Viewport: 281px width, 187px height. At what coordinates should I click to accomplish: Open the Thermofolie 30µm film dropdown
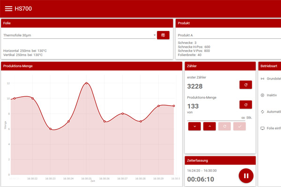click(x=80, y=35)
